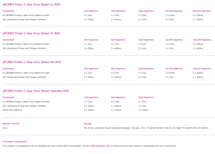This screenshot has height=154, width=215.
Task: Click the Reaction Volume label
Action: 11,124
